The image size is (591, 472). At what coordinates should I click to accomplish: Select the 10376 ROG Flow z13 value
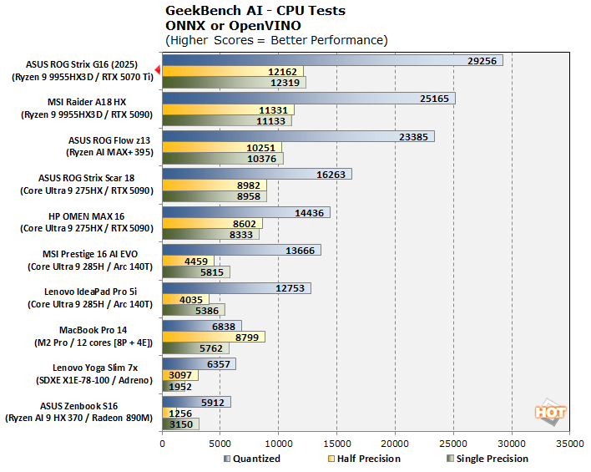click(x=261, y=159)
